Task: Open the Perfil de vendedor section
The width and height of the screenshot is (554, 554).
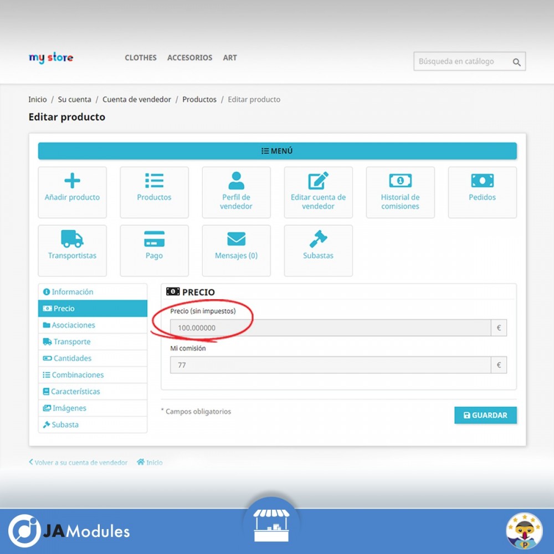Action: tap(236, 192)
